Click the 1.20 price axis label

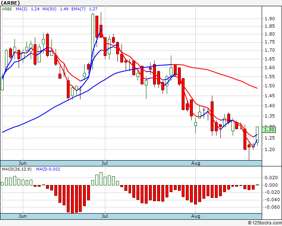[270, 149]
